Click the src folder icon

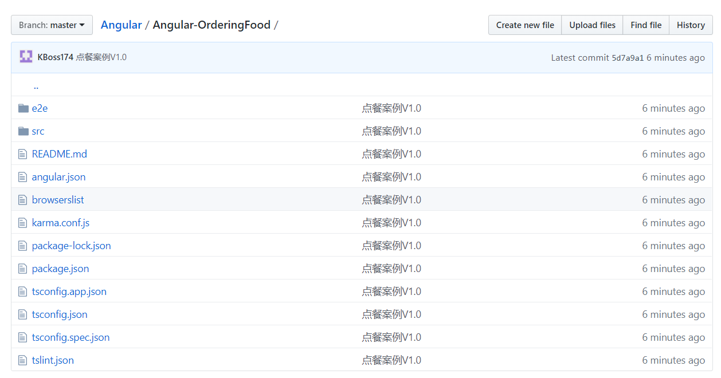(23, 131)
